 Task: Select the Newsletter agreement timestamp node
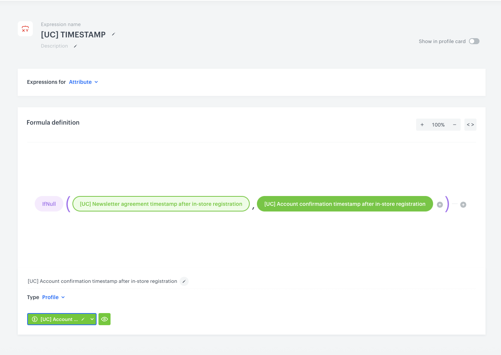161,204
